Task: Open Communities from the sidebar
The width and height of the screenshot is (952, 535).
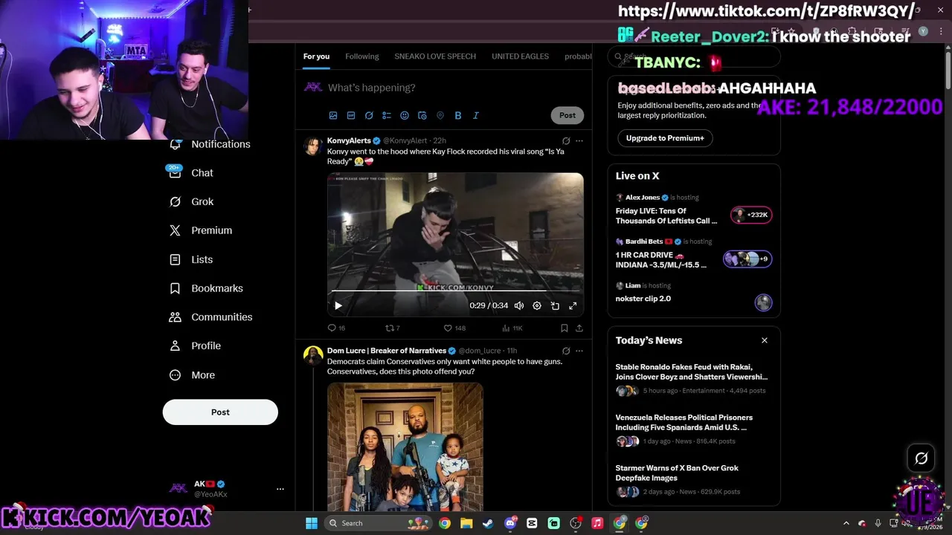Action: [x=211, y=317]
